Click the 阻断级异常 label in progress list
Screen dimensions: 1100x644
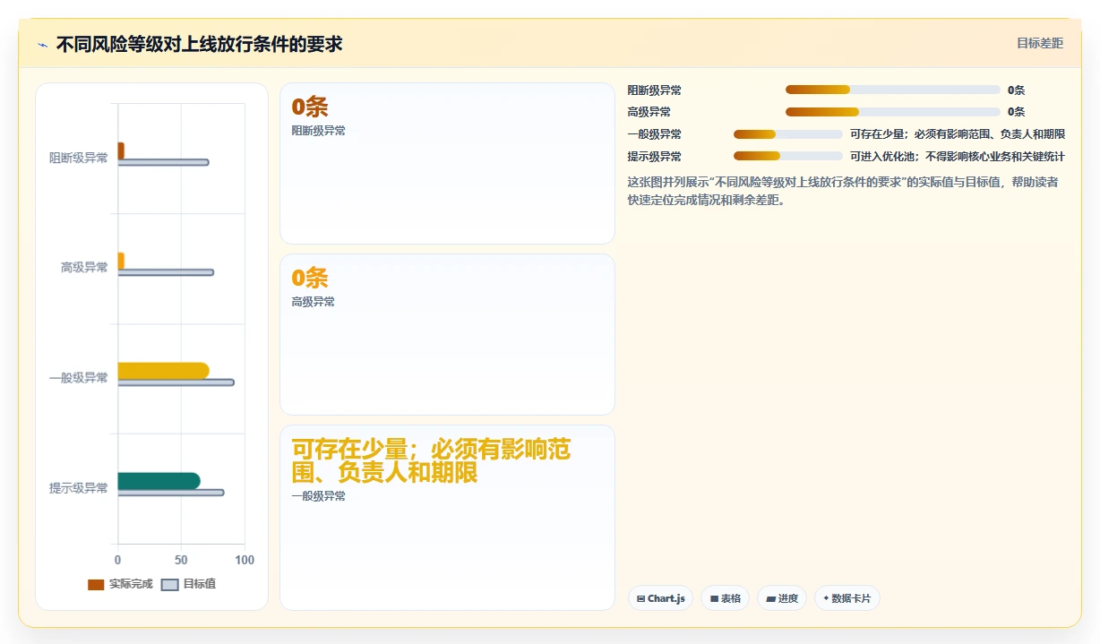pyautogui.click(x=655, y=90)
